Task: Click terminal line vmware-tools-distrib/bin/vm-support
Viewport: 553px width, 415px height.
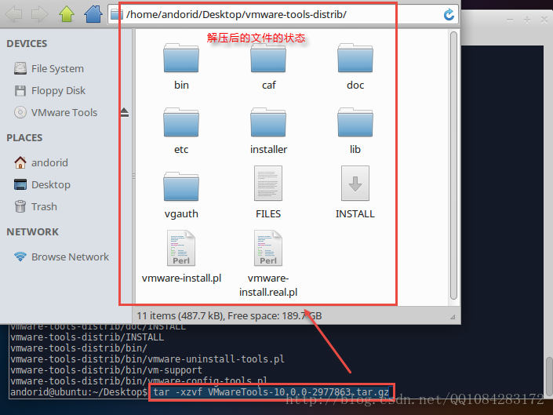Action: tap(106, 369)
